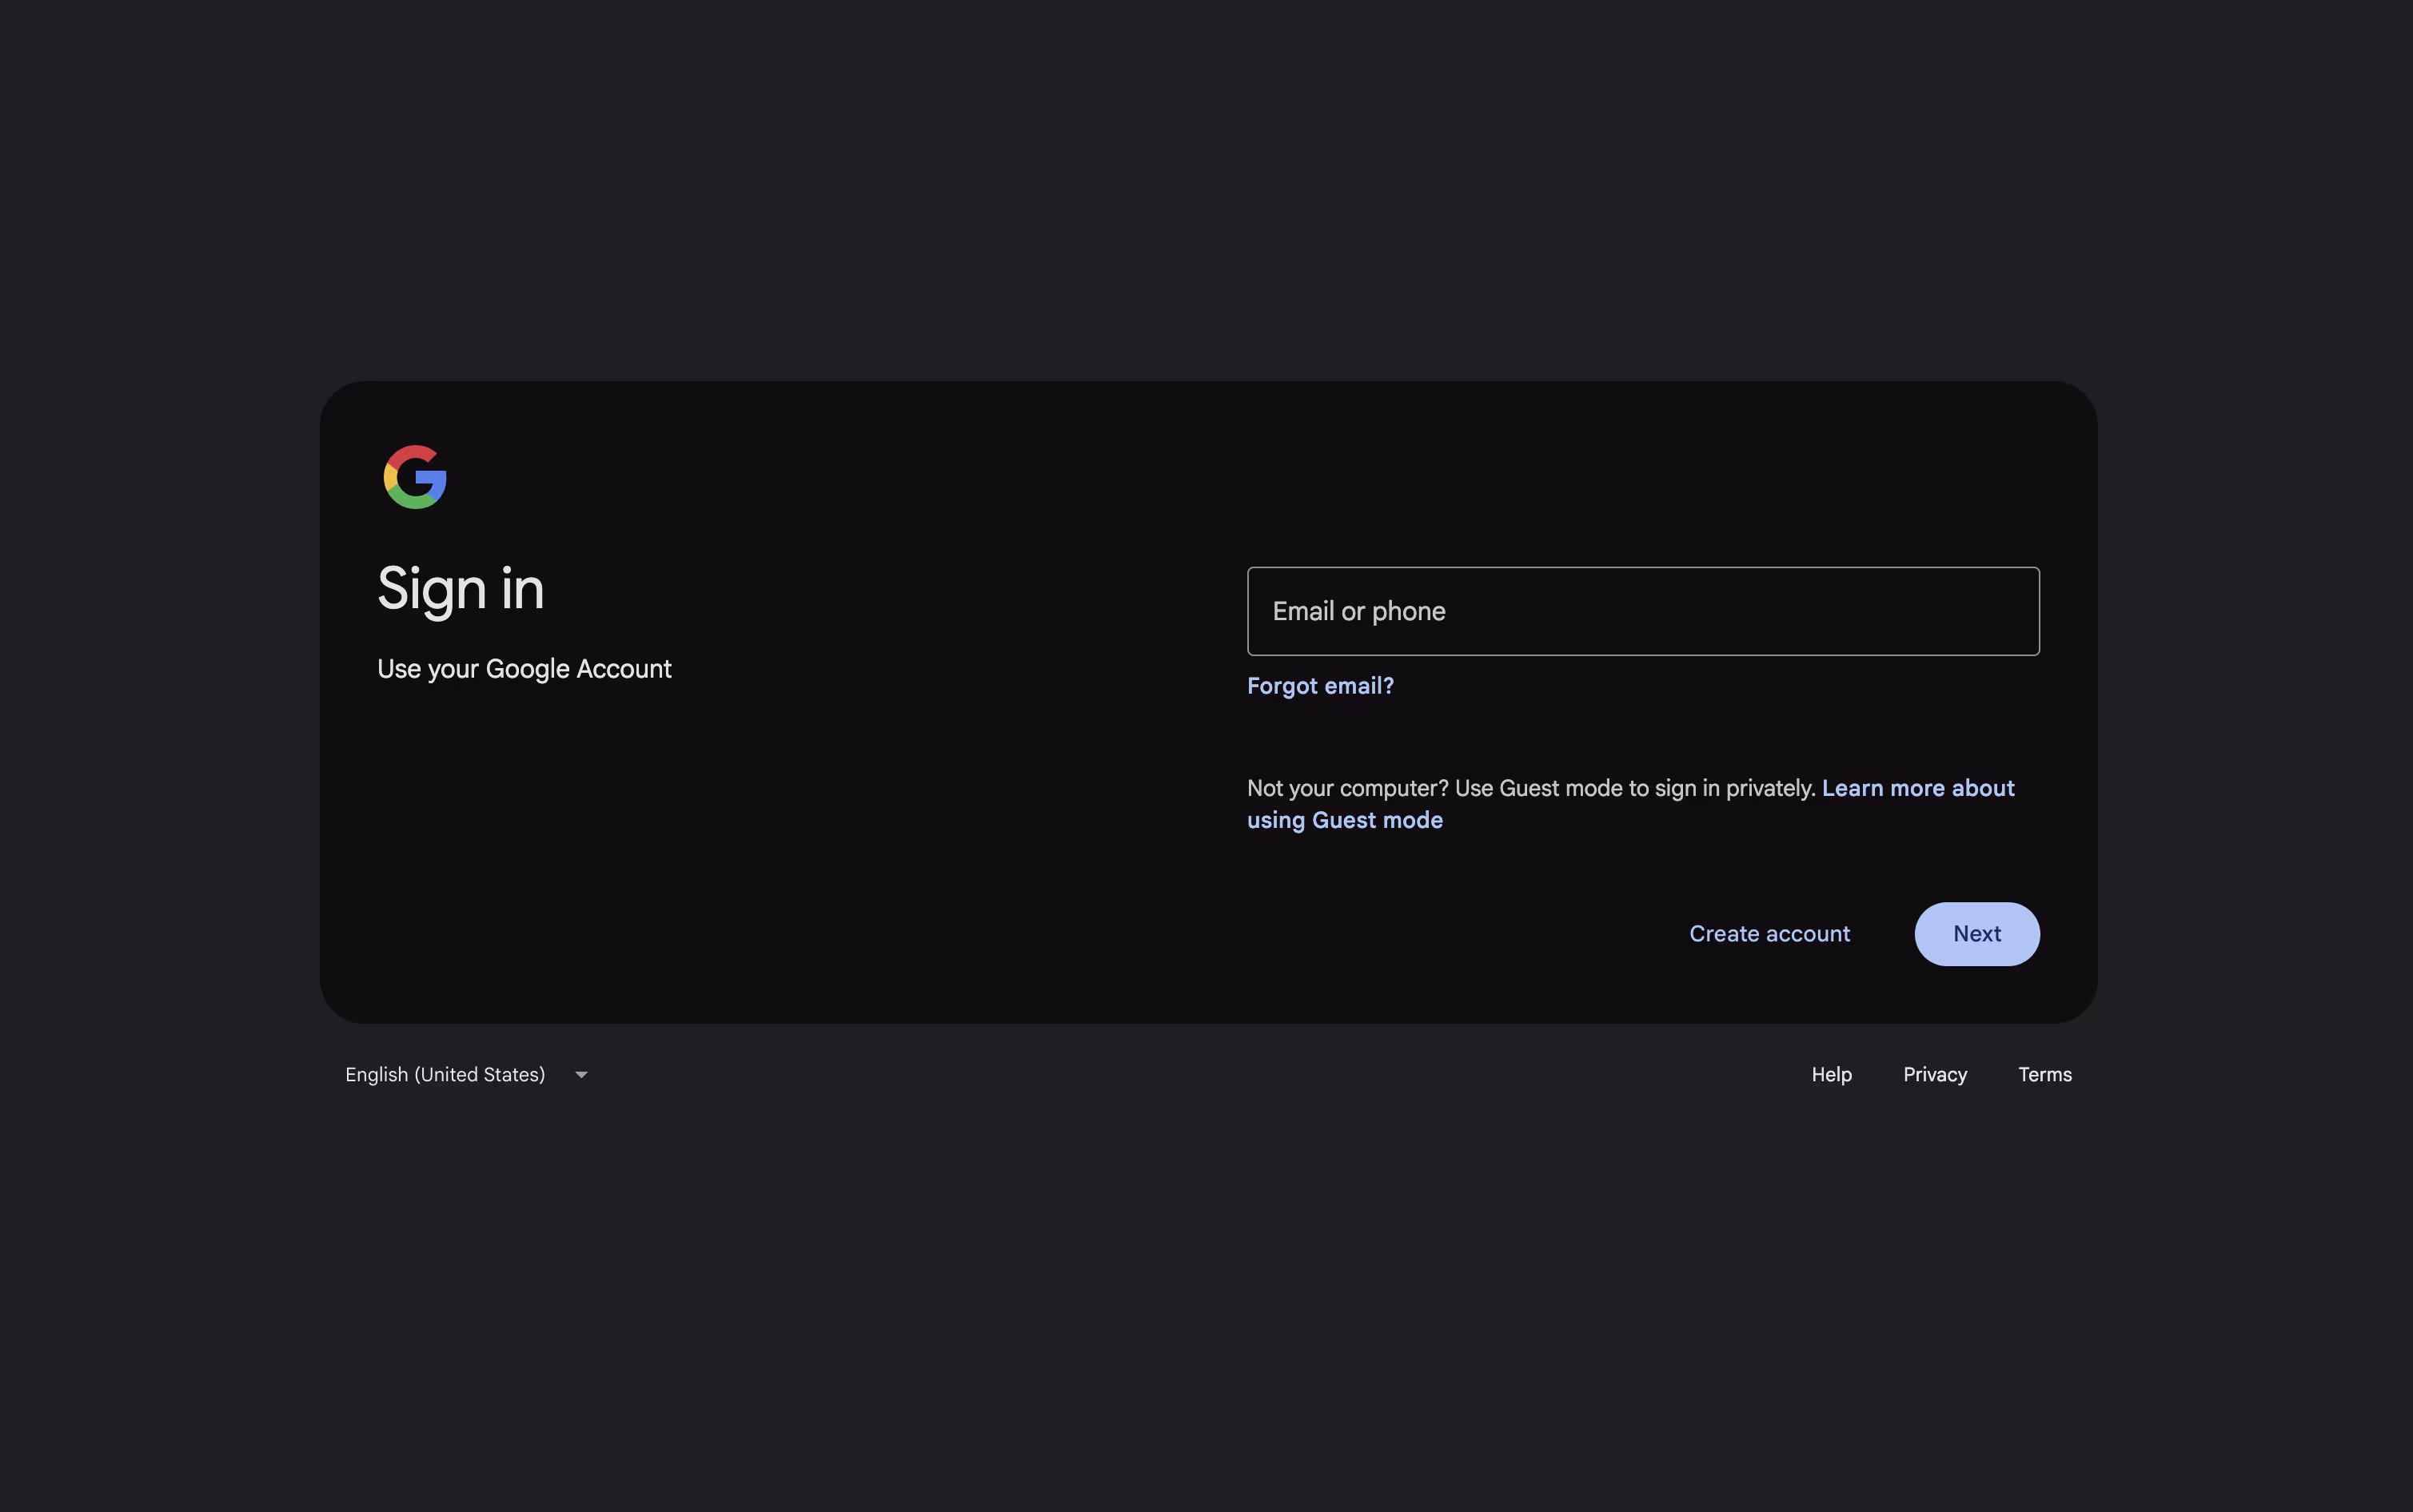Follow the Learn more about Guest mode link
Viewport: 2413px width, 1512px height.
coord(1631,804)
